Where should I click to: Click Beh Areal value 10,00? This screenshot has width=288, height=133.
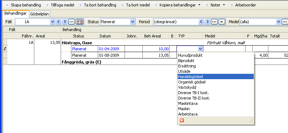click(x=156, y=49)
